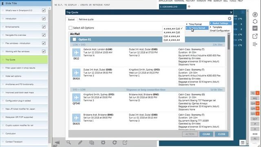
Task: Choose Email Configuration menu entry
Action: point(220,31)
